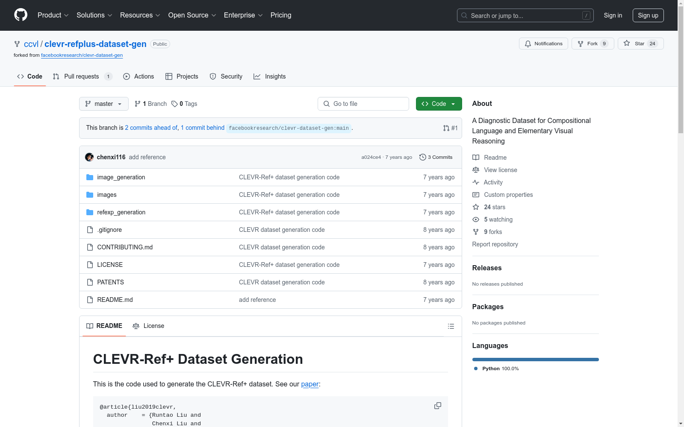Open the Security tab
684x427 pixels.
pyautogui.click(x=226, y=76)
